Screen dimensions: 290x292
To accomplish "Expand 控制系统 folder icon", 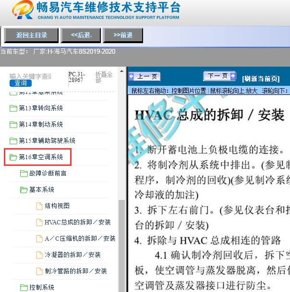I will coord(24,287).
